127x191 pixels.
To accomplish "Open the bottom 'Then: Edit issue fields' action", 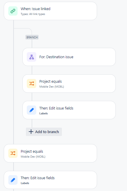I will [x=50, y=180].
